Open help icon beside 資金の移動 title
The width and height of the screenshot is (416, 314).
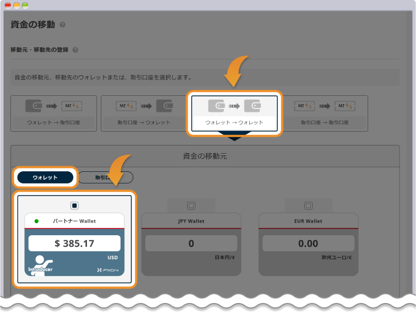(x=62, y=25)
